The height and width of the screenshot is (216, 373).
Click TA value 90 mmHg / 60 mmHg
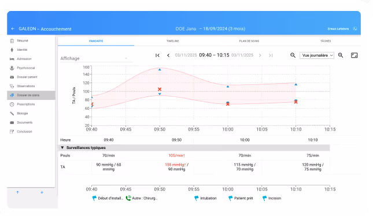click(109, 167)
